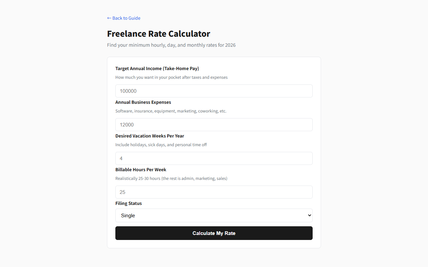Viewport: 428px width, 267px height.
Task: Click the subtitle mentioning rates for 2026
Action: [x=171, y=45]
